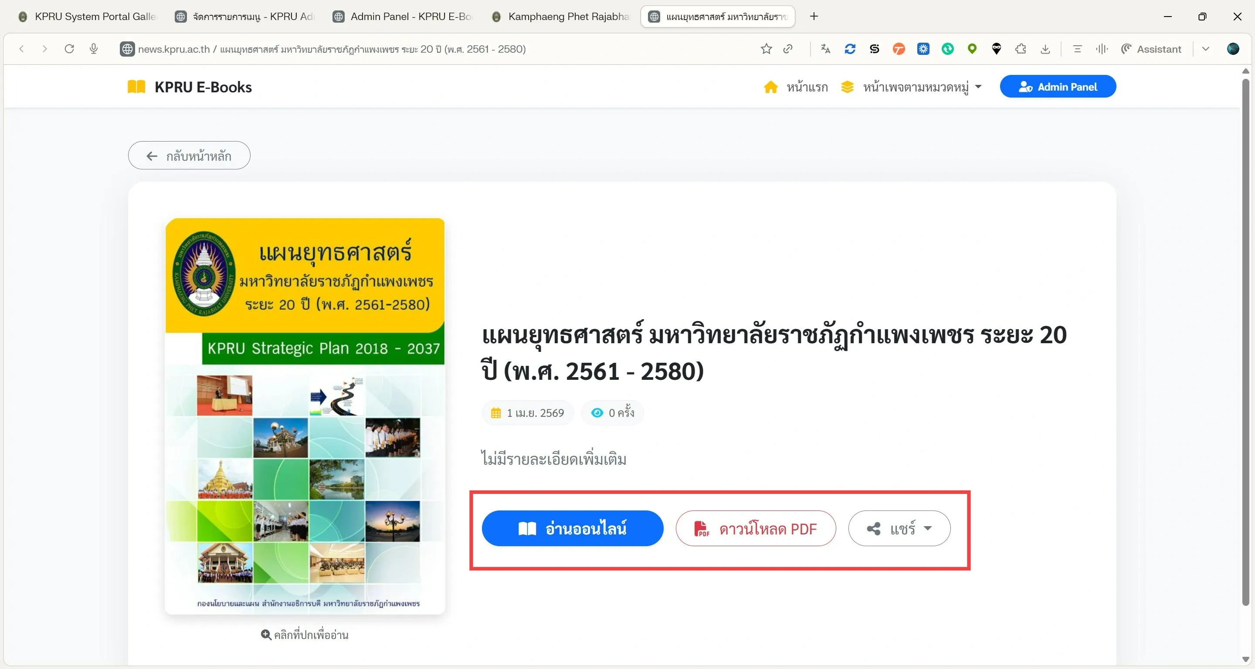Expand the toolbar chevron next to Assistant
Screen dimensions: 1255x669
point(1206,49)
